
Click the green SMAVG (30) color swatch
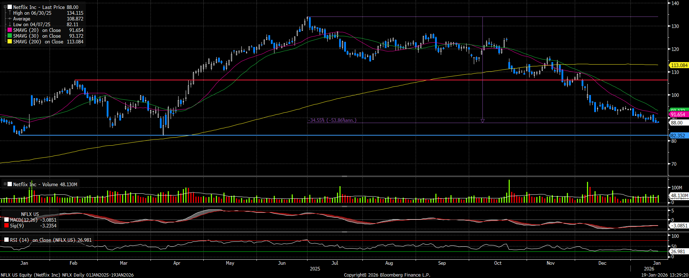point(10,36)
